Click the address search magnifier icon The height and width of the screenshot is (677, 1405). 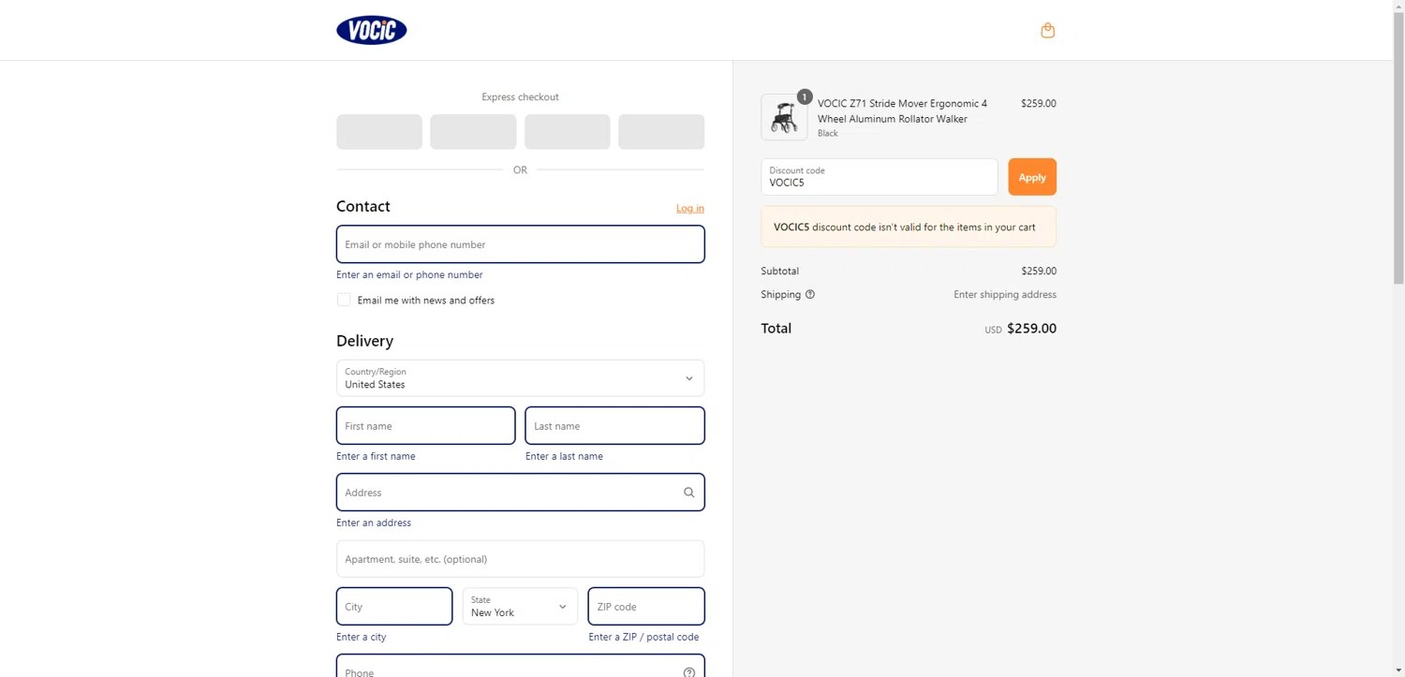pyautogui.click(x=688, y=493)
